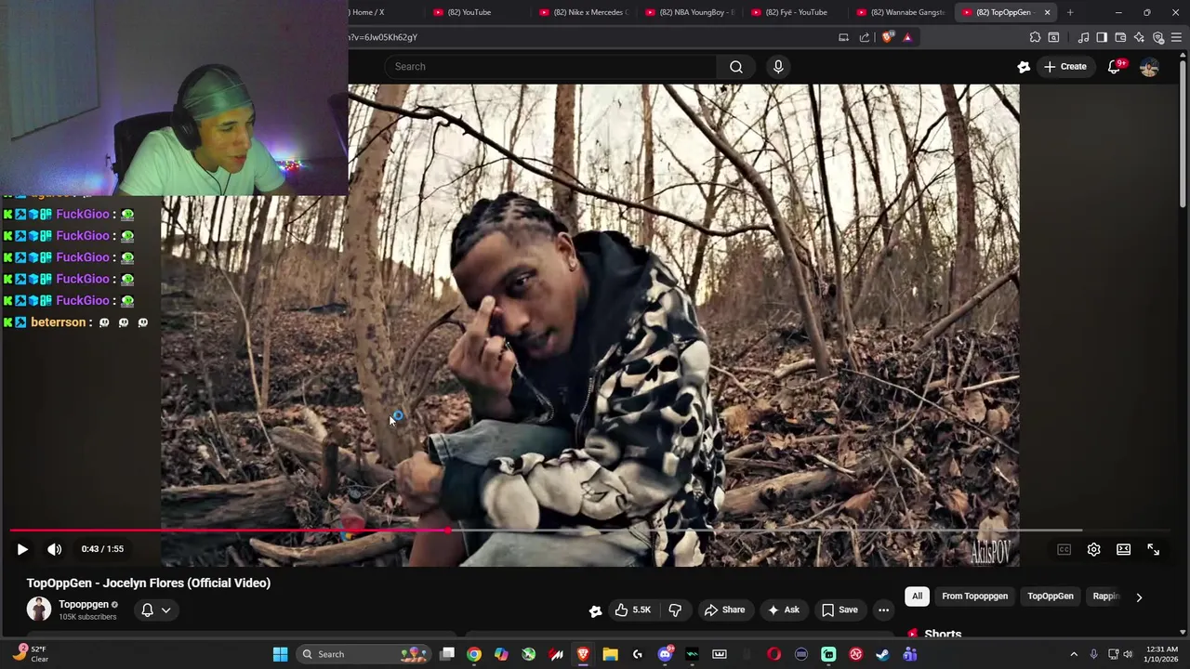This screenshot has width=1190, height=669.
Task: Open the YouTube account avatar menu
Action: tap(1149, 67)
